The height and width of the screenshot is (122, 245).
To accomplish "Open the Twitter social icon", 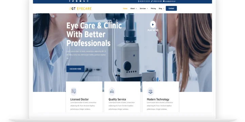I will tap(73, 1).
